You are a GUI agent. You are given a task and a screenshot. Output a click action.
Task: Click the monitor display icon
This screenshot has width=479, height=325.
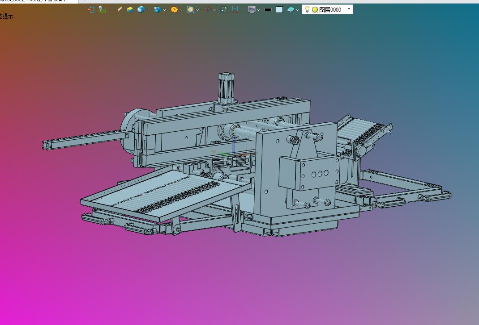tap(252, 10)
